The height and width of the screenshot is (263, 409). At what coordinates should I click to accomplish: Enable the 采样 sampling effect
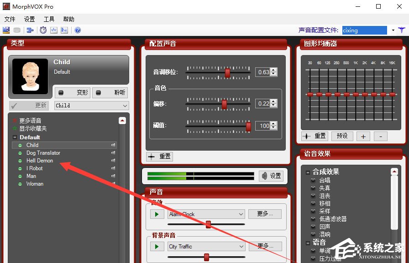tap(313, 211)
